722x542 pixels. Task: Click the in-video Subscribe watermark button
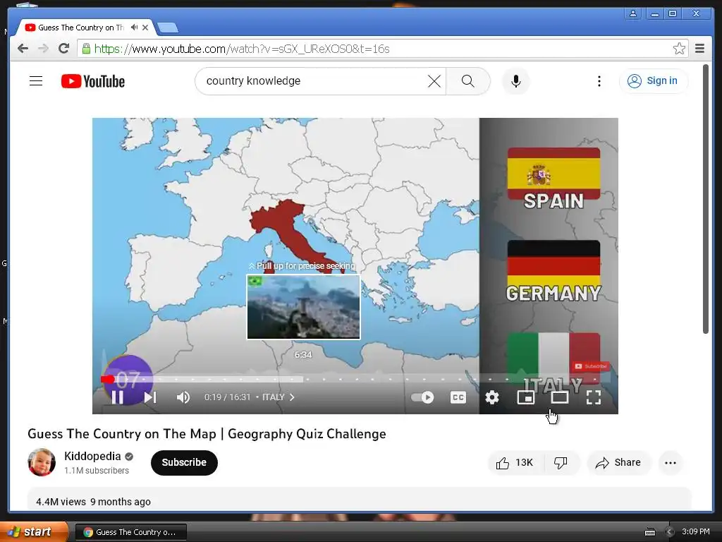pyautogui.click(x=592, y=366)
